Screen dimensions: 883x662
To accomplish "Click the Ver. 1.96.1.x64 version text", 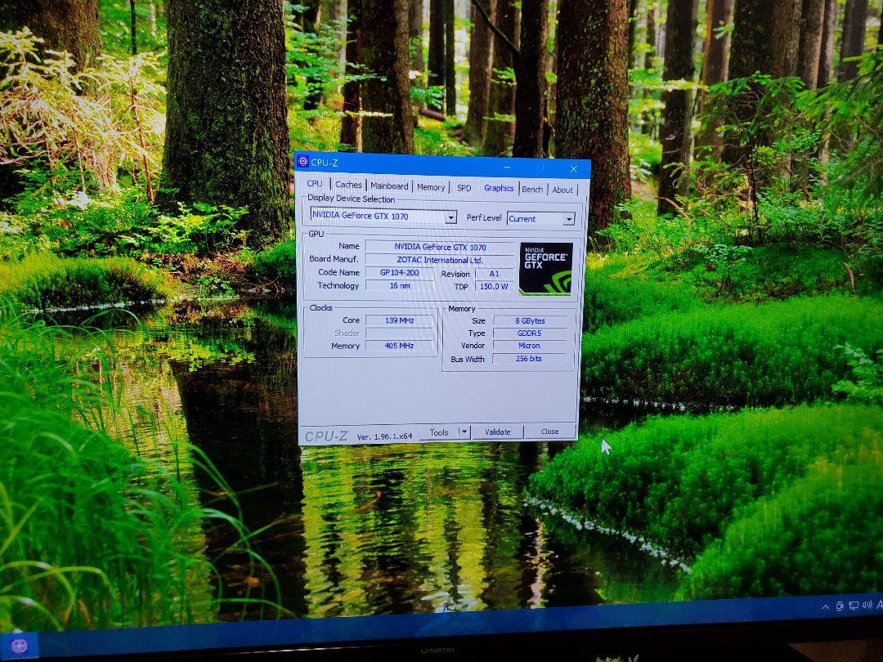I will (384, 436).
